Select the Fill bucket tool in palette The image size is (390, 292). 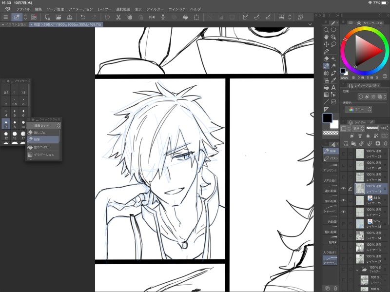[326, 88]
